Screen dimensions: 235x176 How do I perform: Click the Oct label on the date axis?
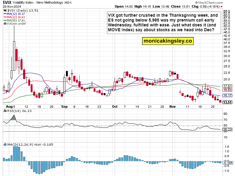(115, 107)
